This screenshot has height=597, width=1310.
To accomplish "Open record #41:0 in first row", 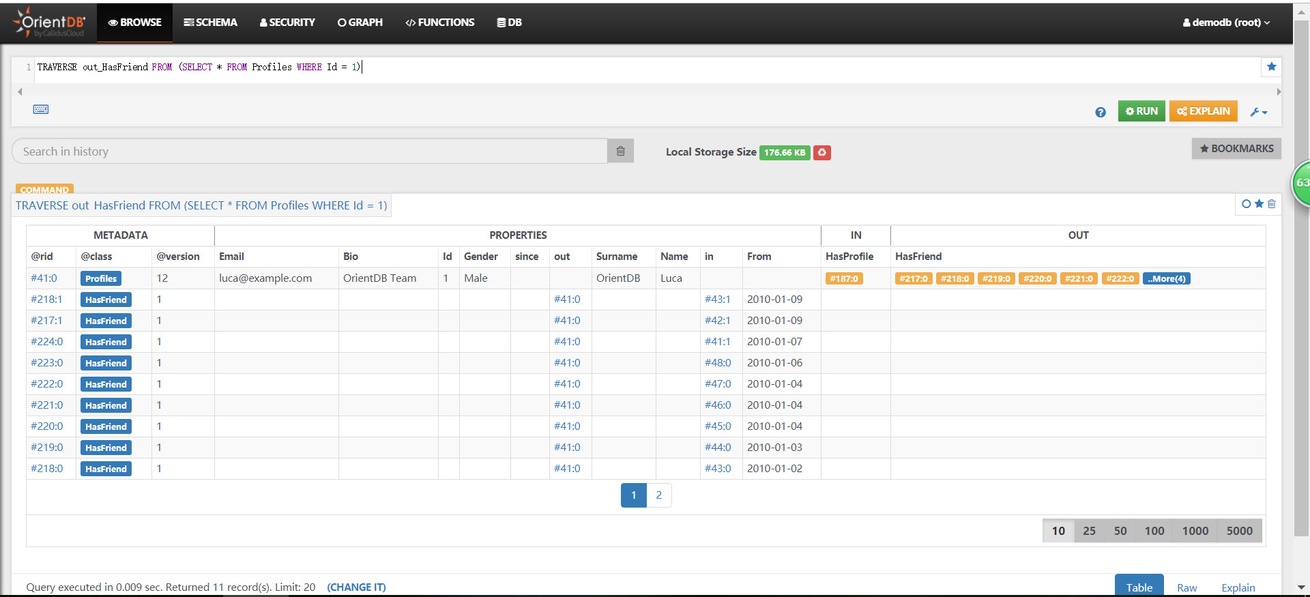I will (x=44, y=278).
